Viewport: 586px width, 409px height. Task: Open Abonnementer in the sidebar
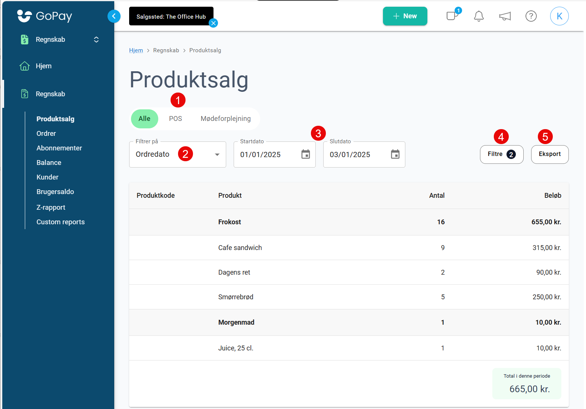[59, 148]
